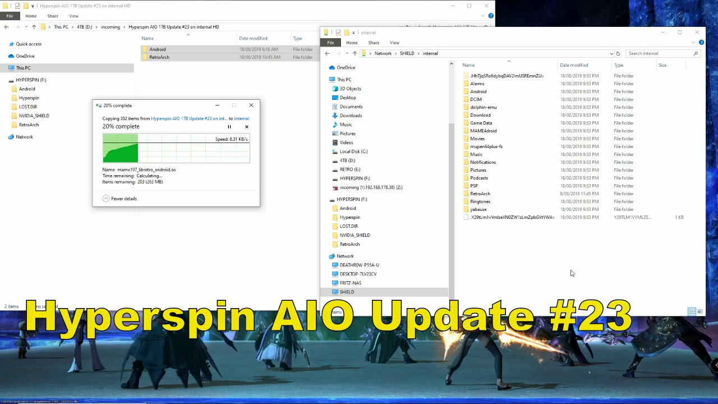Open recent locations dropdown in internal window

pos(347,53)
